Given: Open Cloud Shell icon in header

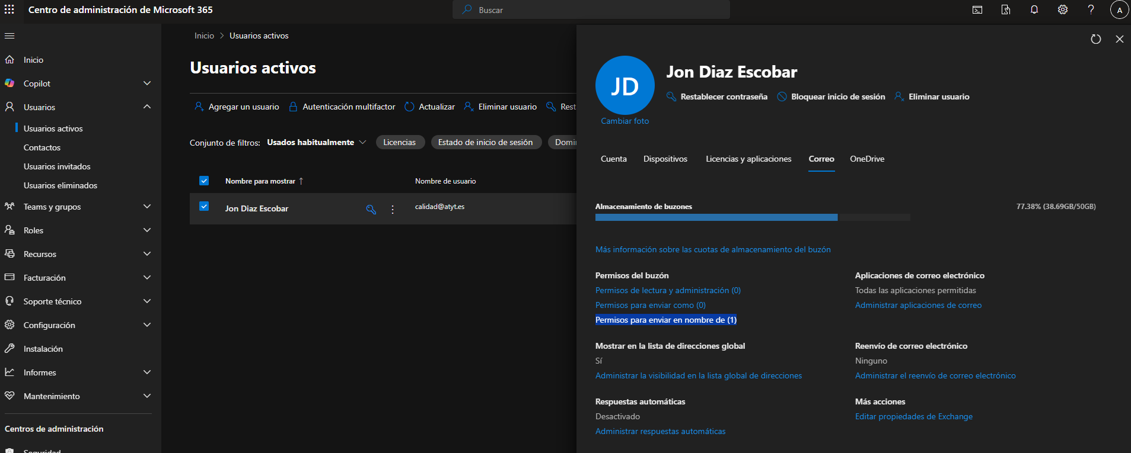Looking at the screenshot, I should click(x=977, y=9).
